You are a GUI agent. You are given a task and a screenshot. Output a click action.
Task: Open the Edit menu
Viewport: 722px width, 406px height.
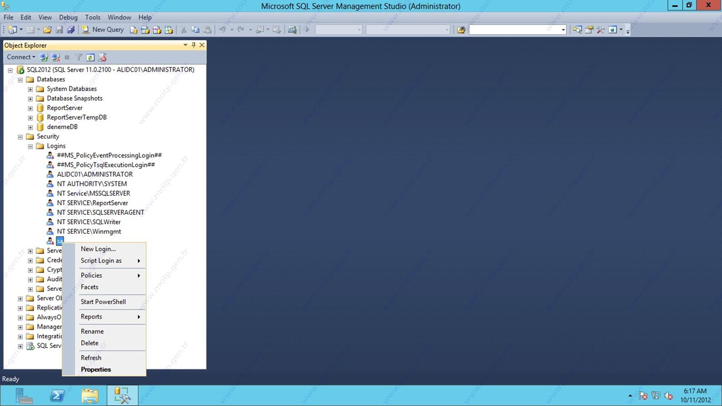26,17
